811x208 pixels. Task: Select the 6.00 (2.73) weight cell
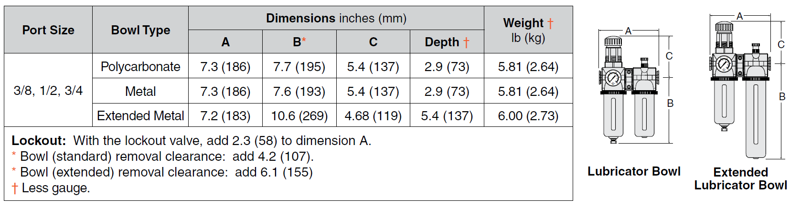(x=528, y=116)
